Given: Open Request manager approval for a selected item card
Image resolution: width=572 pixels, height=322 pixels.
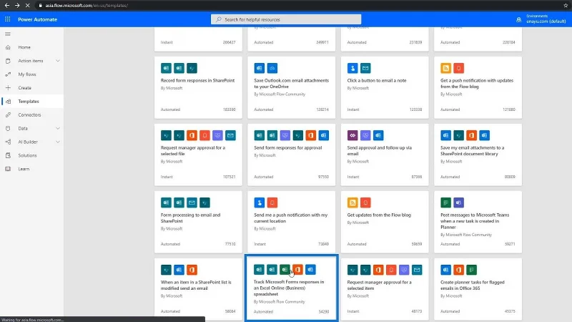Looking at the screenshot, I should [x=385, y=289].
